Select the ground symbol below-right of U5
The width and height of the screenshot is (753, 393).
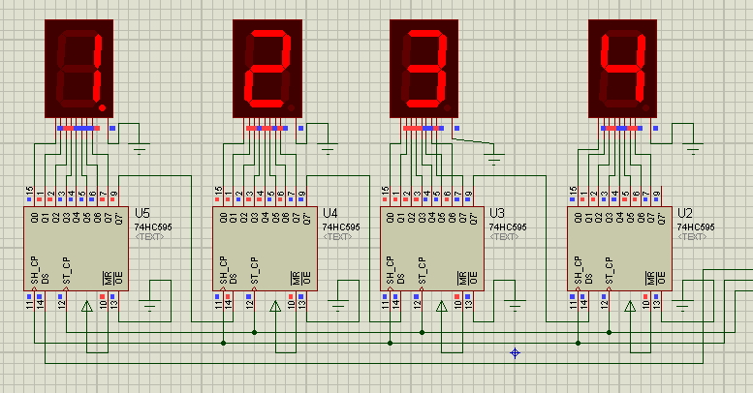[x=150, y=306]
